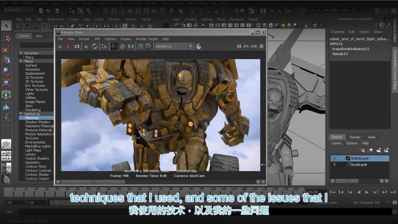Switch to the single perspective view layout
This screenshot has width=398, height=224.
coord(6,144)
